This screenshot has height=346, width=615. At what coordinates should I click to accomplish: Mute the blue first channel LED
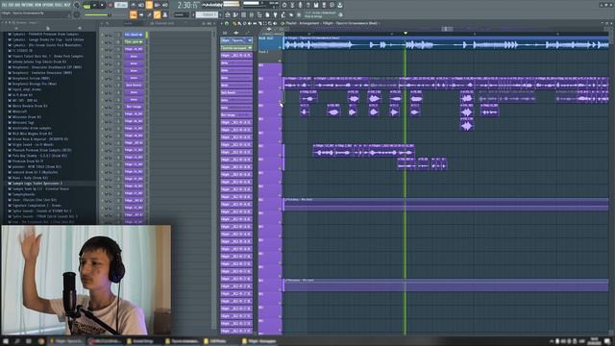click(103, 35)
